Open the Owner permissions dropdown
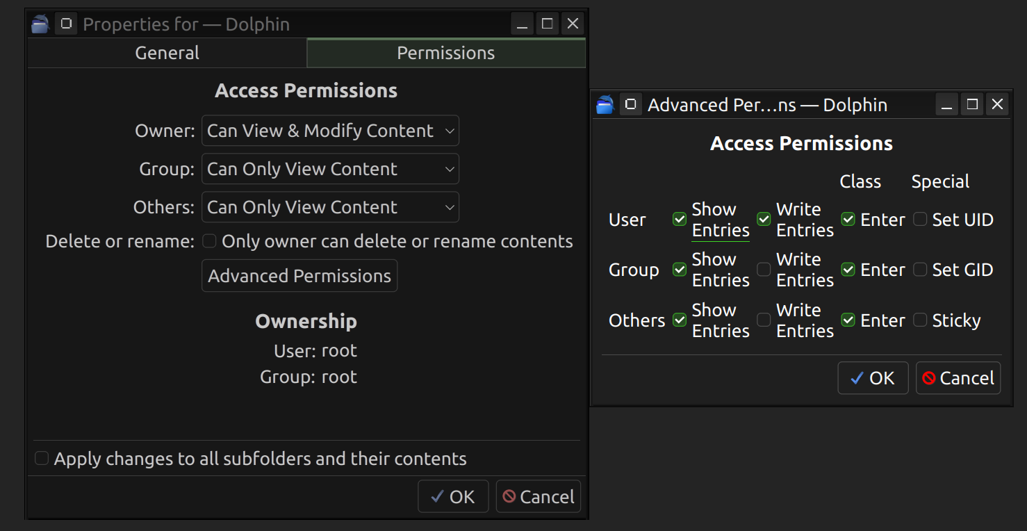Screen dimensions: 1027x531 (x=330, y=131)
